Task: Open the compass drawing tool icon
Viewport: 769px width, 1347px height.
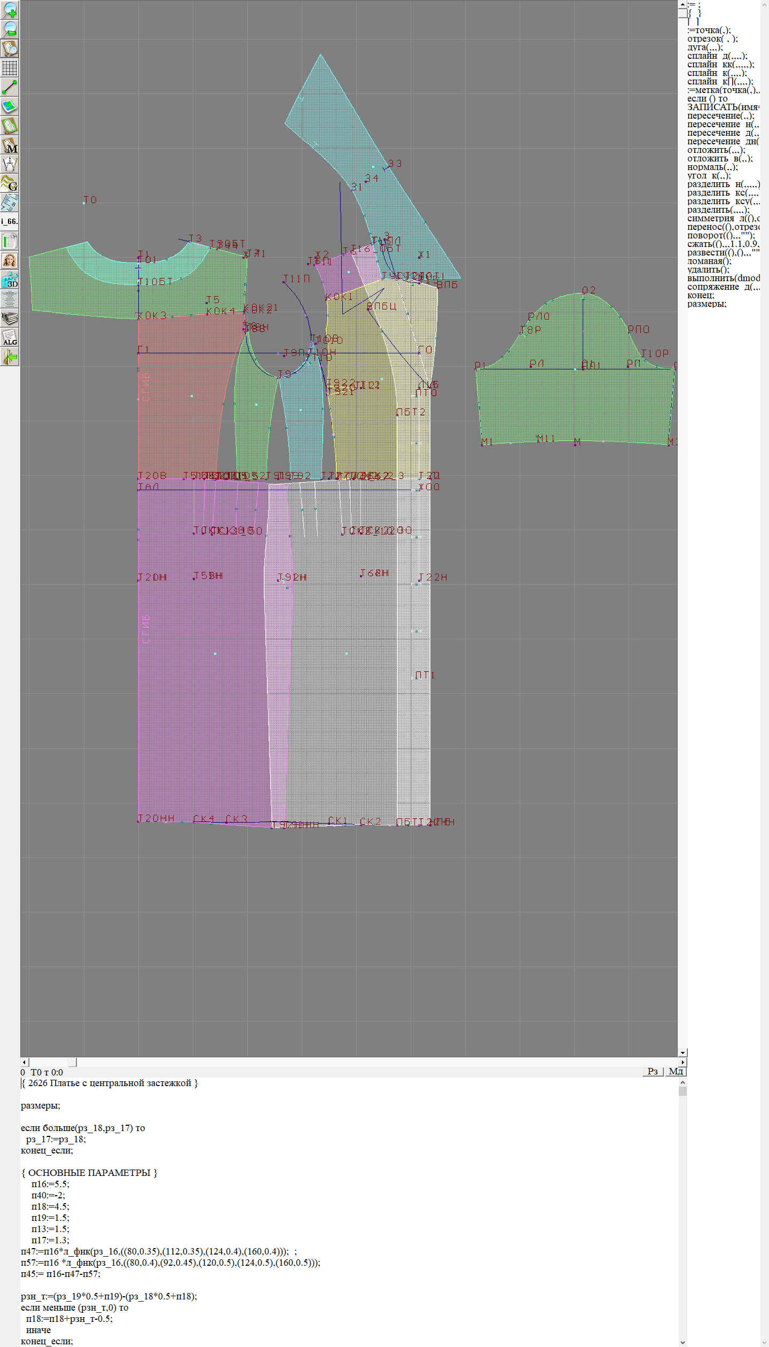Action: click(10, 164)
